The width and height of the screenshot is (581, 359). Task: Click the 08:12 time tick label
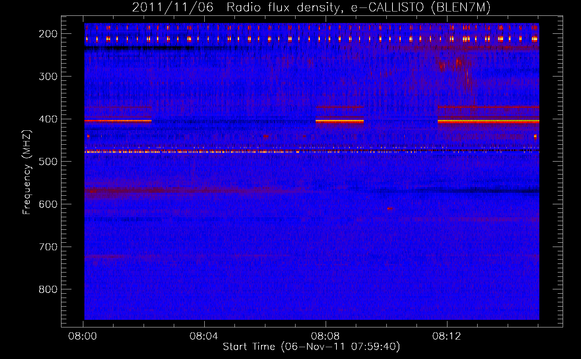[447, 336]
